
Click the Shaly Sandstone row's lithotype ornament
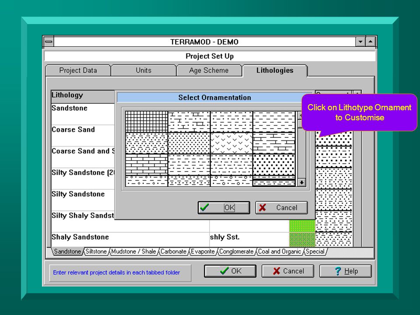tap(334, 239)
